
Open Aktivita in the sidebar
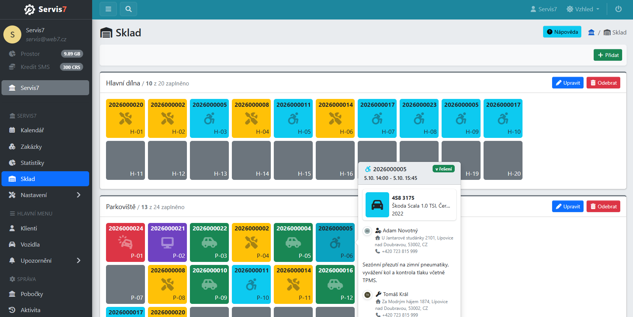[x=45, y=310]
